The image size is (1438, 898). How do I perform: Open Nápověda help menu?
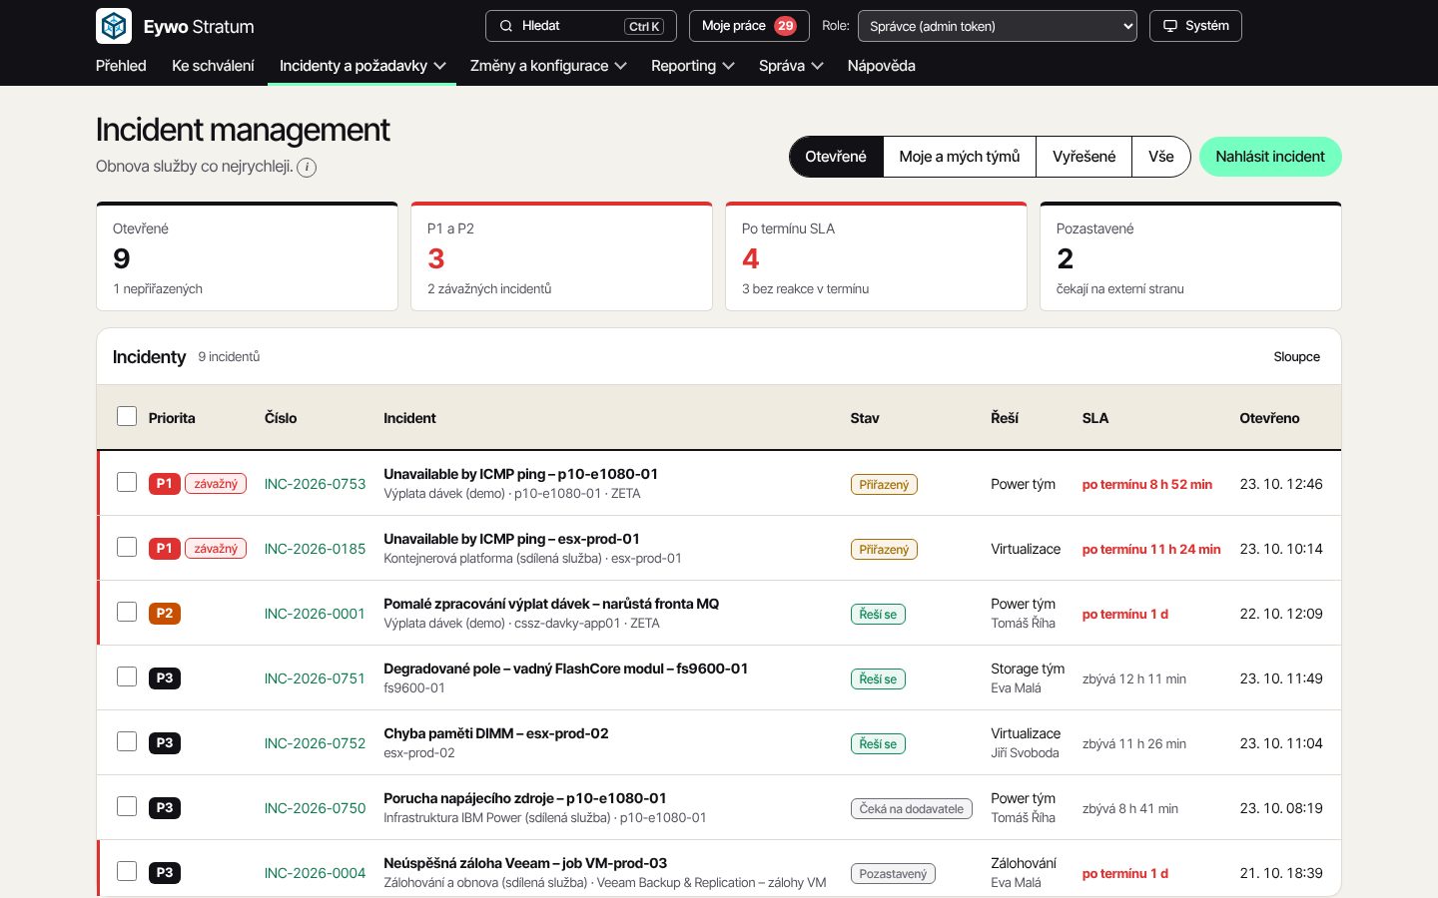[x=881, y=66]
